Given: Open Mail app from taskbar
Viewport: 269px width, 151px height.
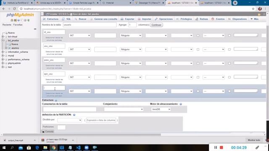Looking at the screenshot, I should [x=21, y=148].
